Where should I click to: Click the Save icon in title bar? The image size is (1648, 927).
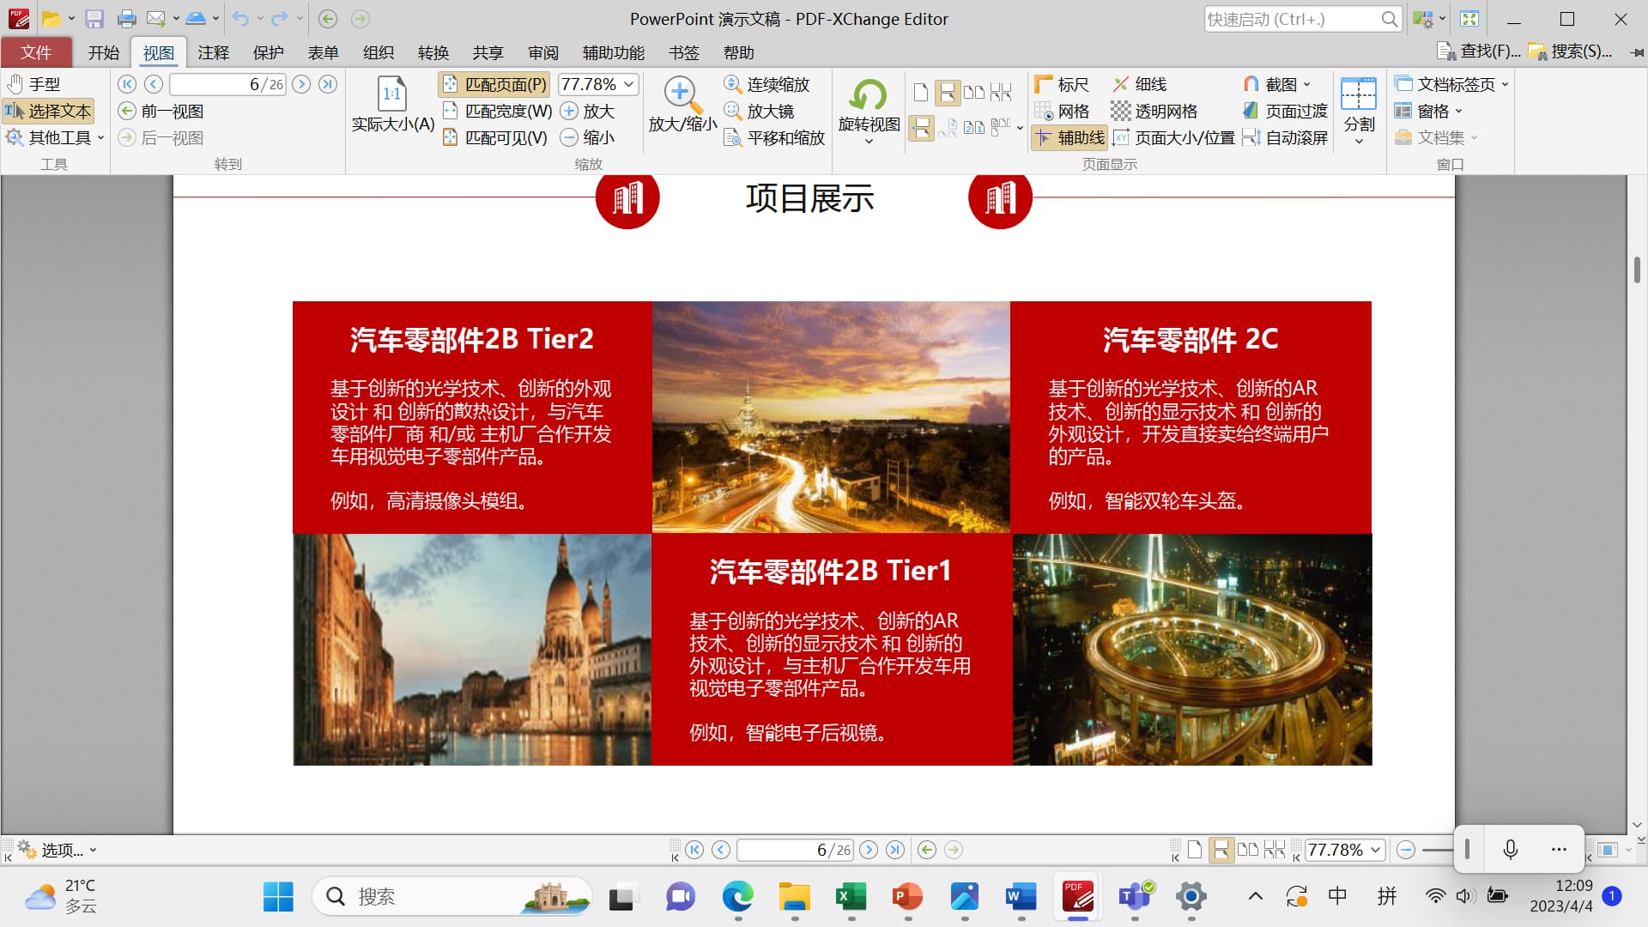click(94, 19)
